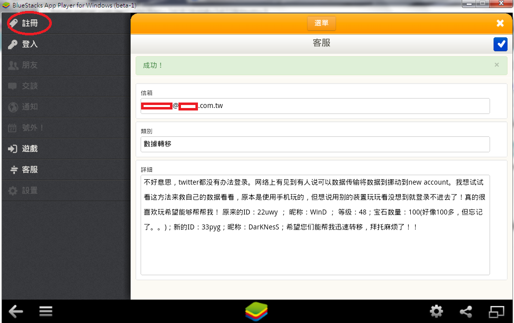Viewport: 514px width, 323px height.
Task: Click inside the 詳細 message text area
Action: [x=315, y=249]
